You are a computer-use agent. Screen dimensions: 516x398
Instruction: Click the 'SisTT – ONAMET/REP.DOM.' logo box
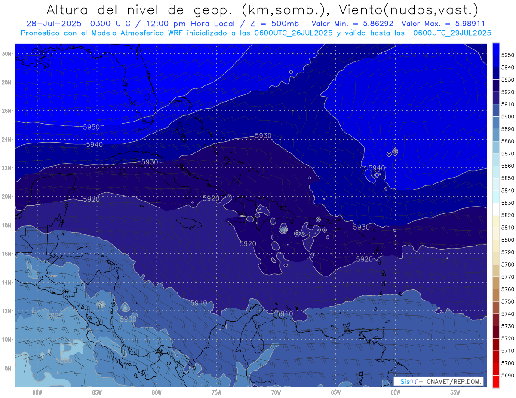point(438,381)
